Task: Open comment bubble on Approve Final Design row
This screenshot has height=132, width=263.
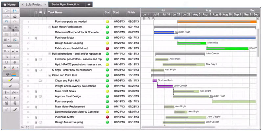Action: point(40,96)
